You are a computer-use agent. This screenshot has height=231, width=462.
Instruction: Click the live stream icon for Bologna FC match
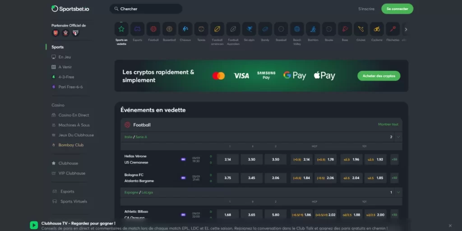183,178
